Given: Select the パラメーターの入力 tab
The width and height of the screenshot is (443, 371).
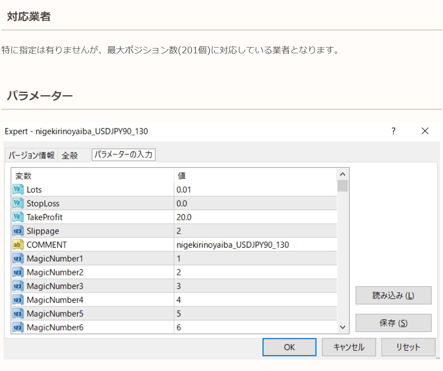Looking at the screenshot, I should (123, 155).
